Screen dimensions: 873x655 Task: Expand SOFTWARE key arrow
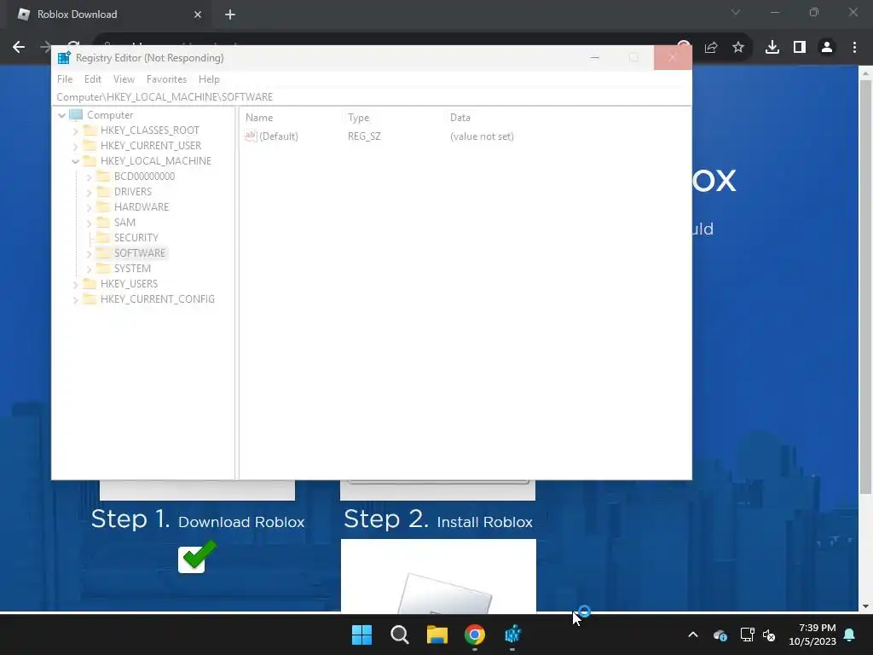tap(89, 253)
